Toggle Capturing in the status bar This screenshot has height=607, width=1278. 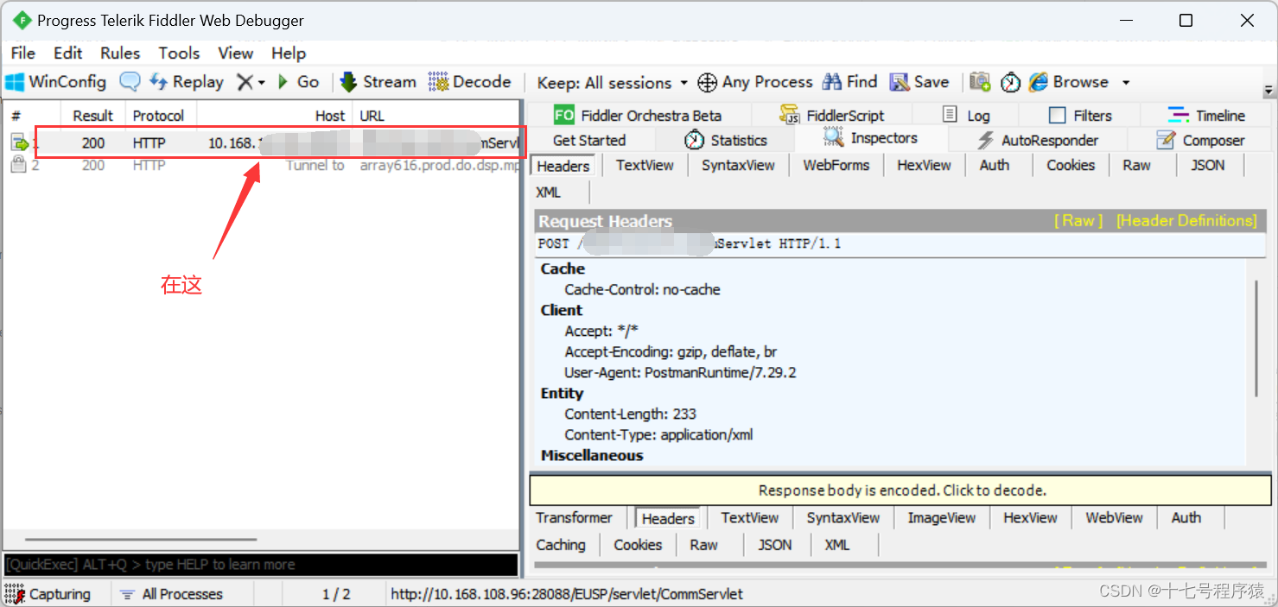[48, 594]
